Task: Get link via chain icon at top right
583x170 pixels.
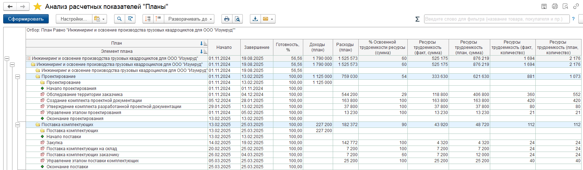Action: pyautogui.click(x=576, y=6)
